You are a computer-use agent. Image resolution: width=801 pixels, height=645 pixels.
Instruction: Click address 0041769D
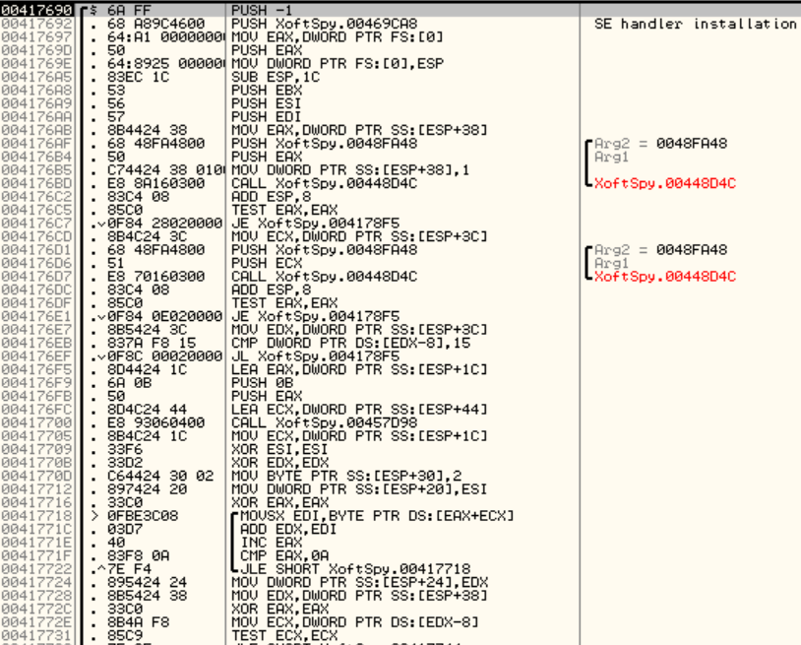(36, 50)
